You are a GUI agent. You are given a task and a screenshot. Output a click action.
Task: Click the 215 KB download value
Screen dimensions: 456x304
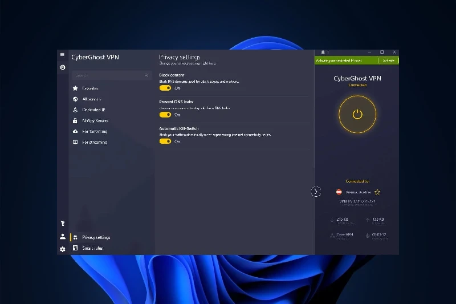pyautogui.click(x=343, y=219)
